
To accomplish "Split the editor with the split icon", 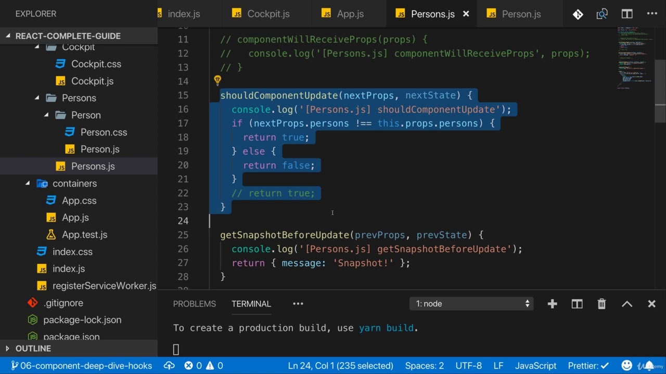I will point(627,14).
